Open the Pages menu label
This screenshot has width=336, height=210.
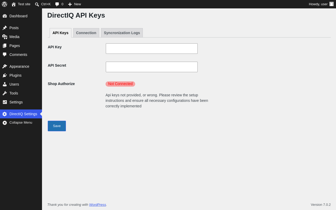pos(15,46)
